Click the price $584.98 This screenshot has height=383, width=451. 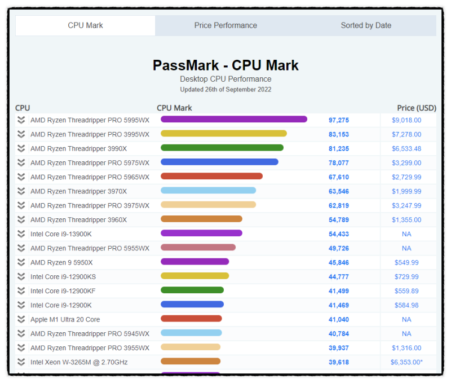point(406,305)
